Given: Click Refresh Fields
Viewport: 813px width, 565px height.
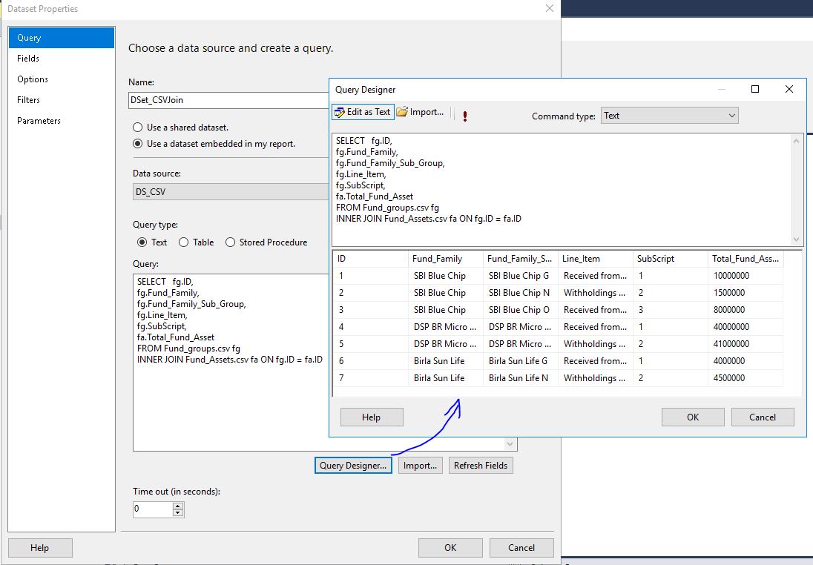Looking at the screenshot, I should (x=480, y=465).
